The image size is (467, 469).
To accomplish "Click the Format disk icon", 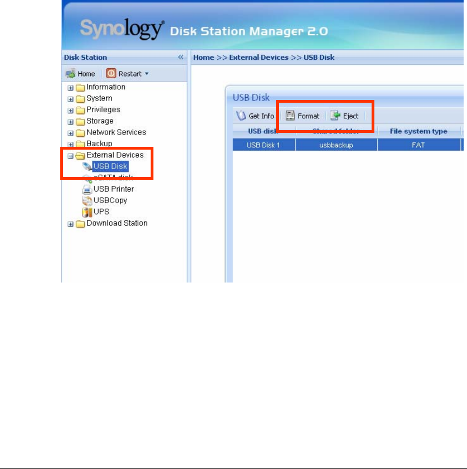I will [x=290, y=116].
